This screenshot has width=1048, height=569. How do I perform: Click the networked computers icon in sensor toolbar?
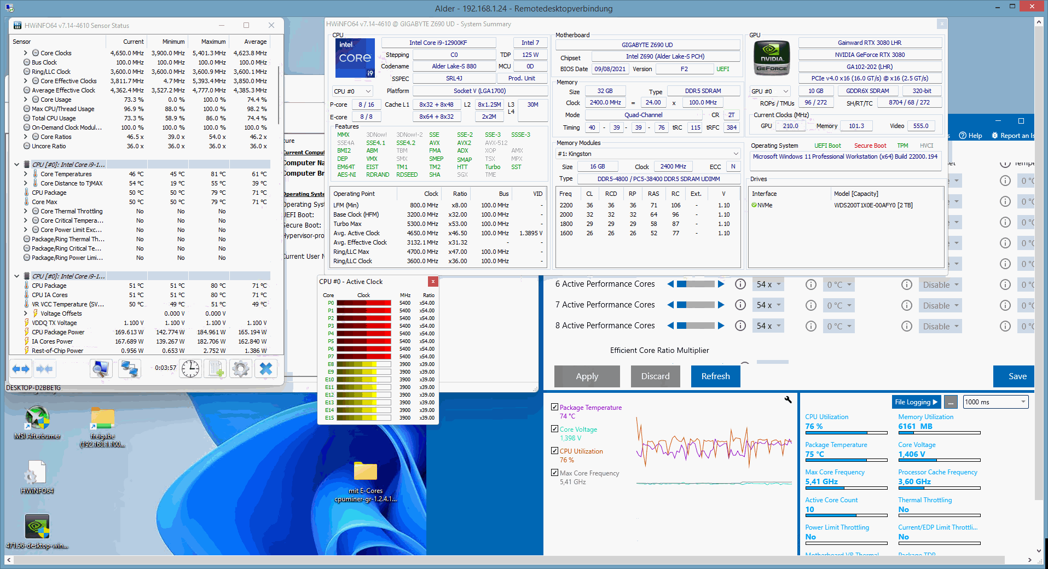[x=130, y=369]
